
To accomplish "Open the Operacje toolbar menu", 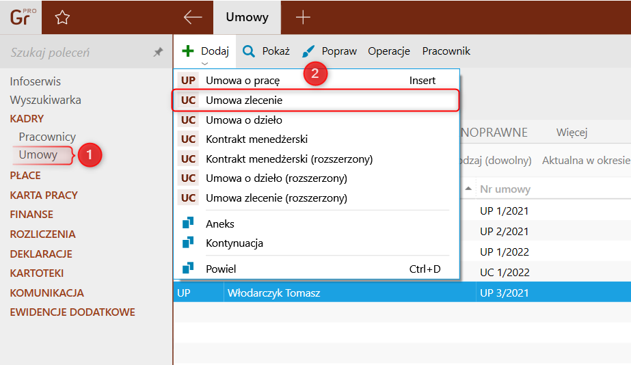I will coord(389,51).
